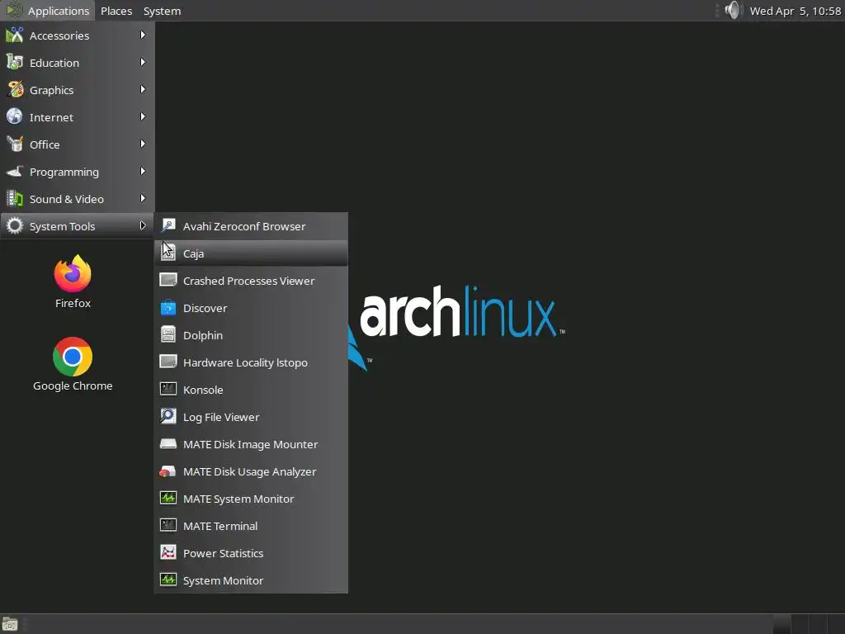Choose the MATE Terminal entry
Image resolution: width=845 pixels, height=634 pixels.
coord(251,526)
